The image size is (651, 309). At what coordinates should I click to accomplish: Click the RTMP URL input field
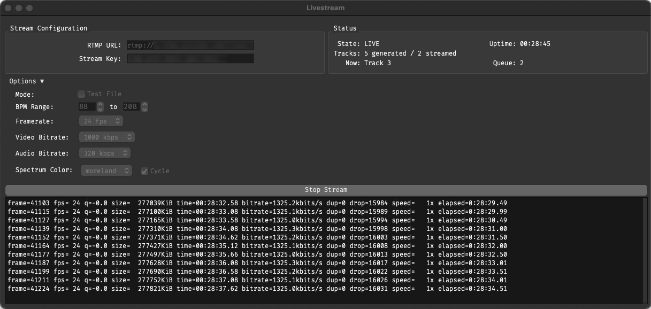[x=190, y=45]
